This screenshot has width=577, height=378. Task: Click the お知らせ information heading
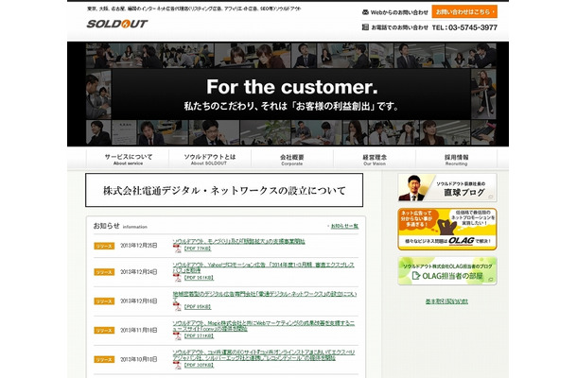pos(120,226)
